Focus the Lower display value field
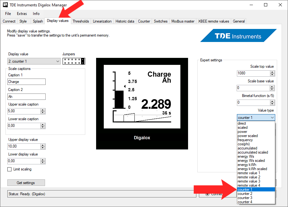The width and height of the screenshot is (288, 207). 24,161
